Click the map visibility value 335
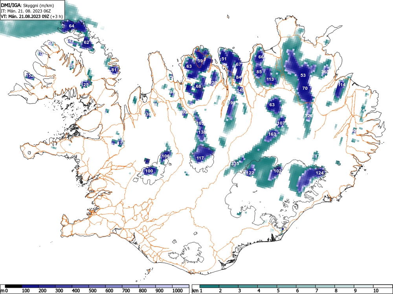The width and height of the screenshot is (393, 294). [235, 163]
